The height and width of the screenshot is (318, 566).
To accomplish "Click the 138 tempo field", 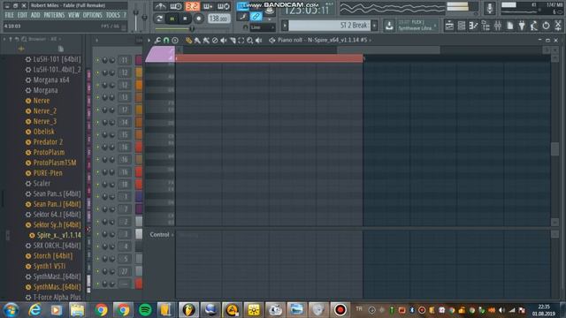I will click(218, 19).
